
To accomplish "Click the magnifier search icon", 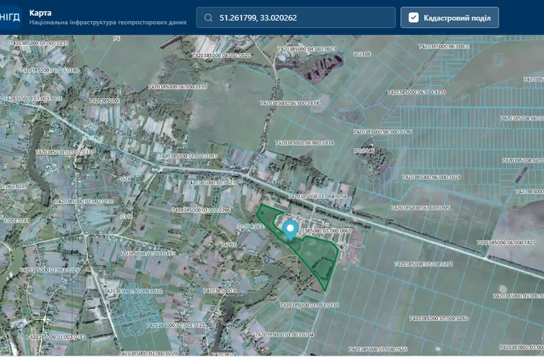I will (209, 18).
